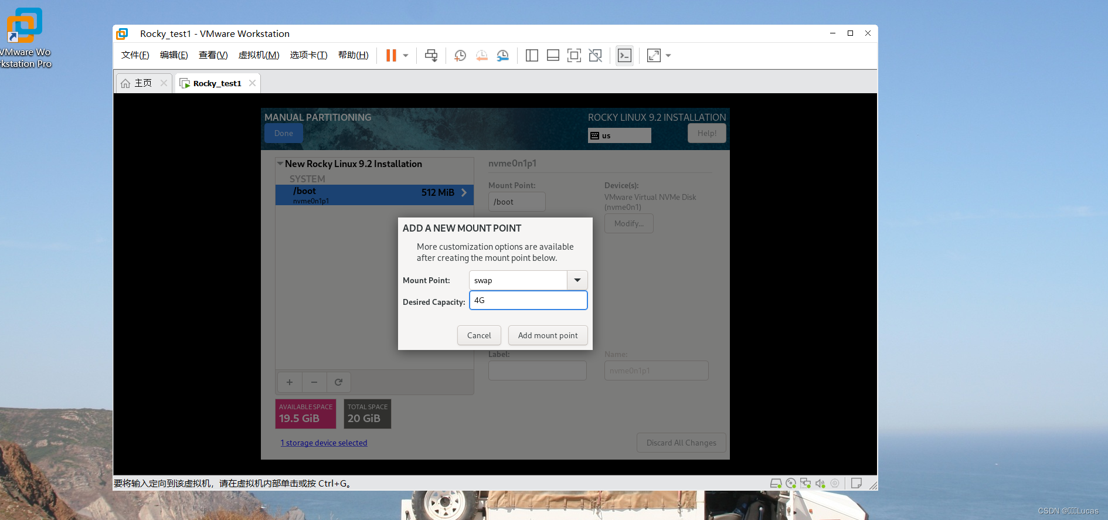The width and height of the screenshot is (1108, 520).
Task: Open the console view icon
Action: pos(624,56)
